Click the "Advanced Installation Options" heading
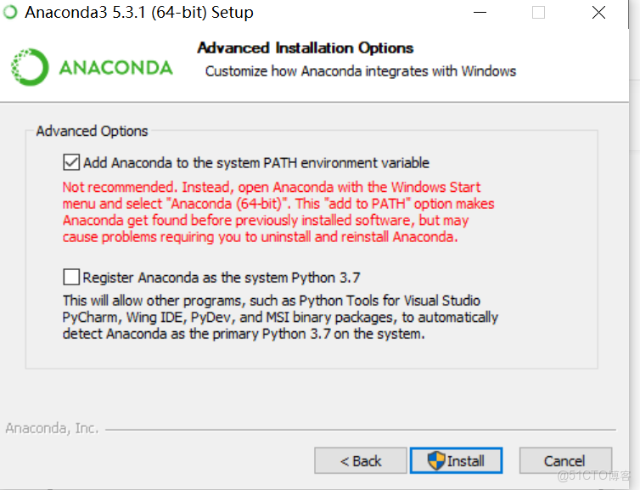This screenshot has height=490, width=640. tap(306, 48)
